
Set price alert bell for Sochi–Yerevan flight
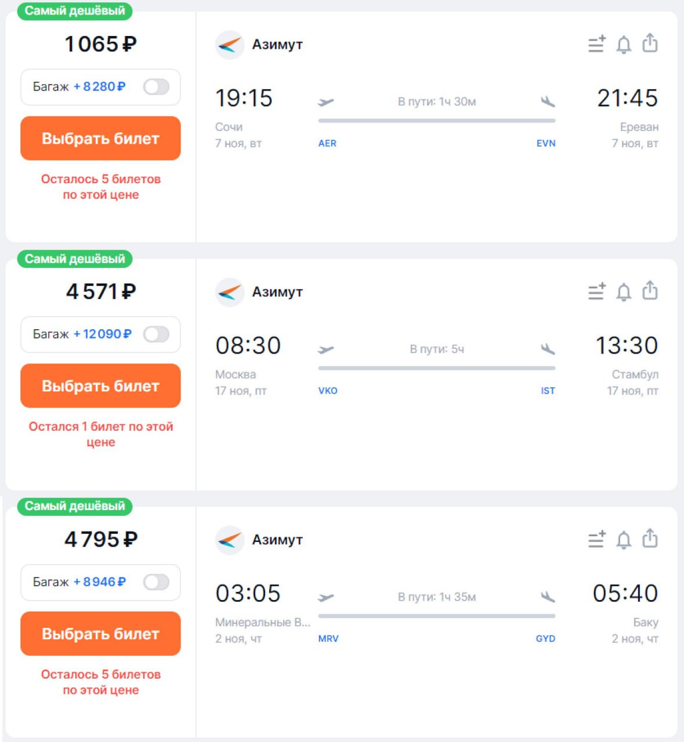[x=624, y=44]
